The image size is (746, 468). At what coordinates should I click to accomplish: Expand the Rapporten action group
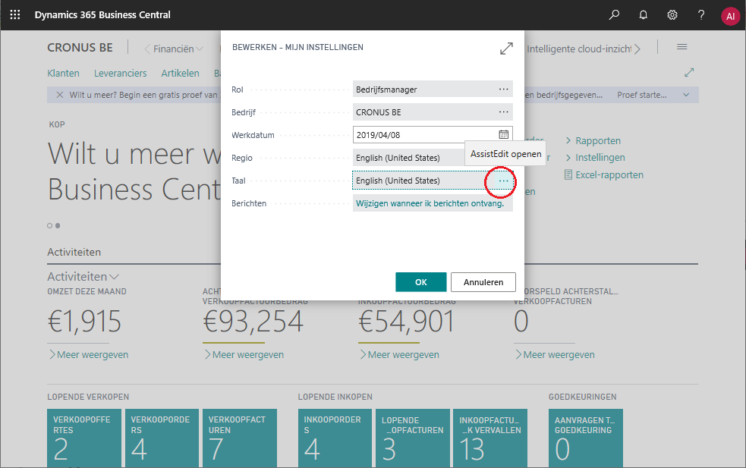pyautogui.click(x=593, y=140)
